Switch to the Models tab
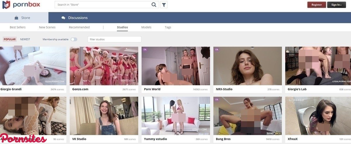This screenshot has height=144, width=351. (146, 27)
